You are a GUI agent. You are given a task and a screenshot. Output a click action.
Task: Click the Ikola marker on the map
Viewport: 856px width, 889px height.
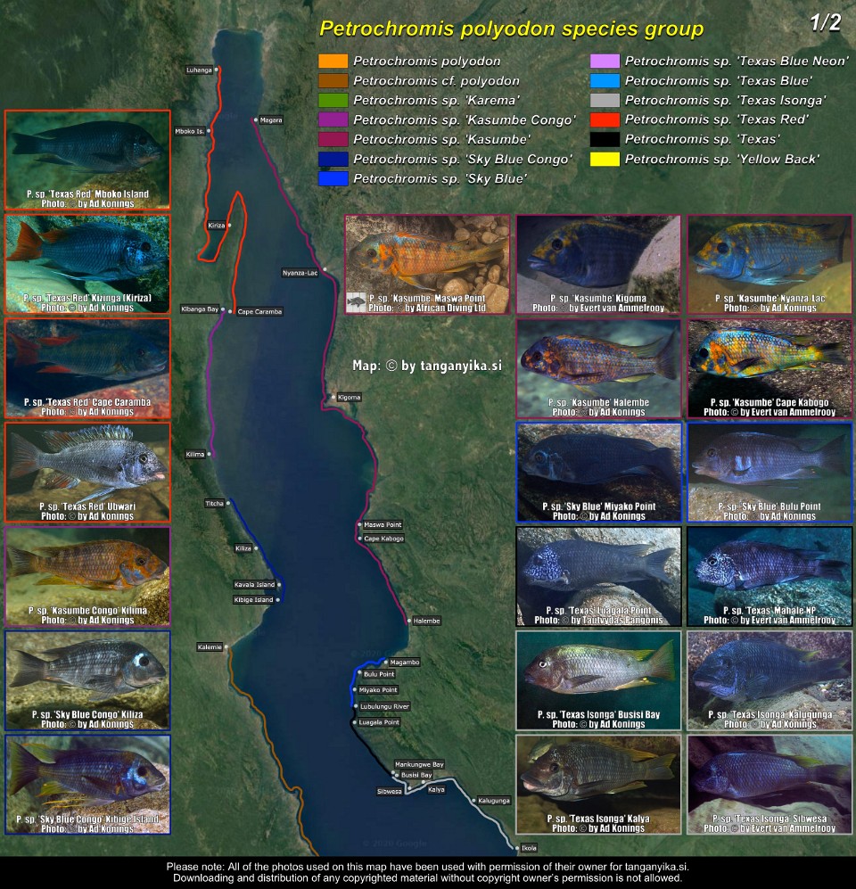click(x=515, y=848)
